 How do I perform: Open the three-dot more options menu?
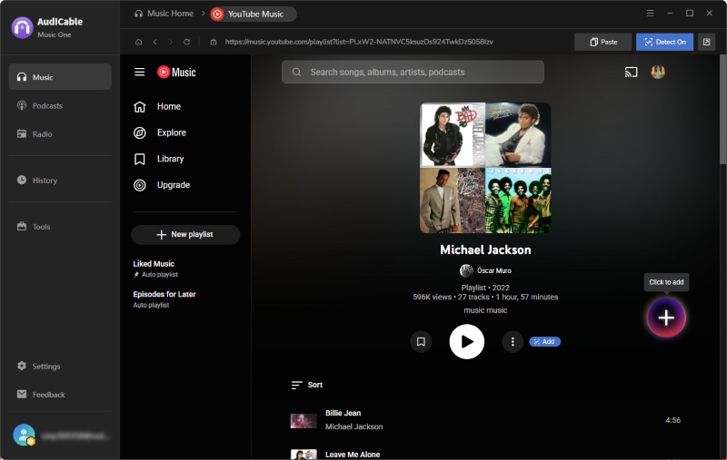pyautogui.click(x=513, y=341)
